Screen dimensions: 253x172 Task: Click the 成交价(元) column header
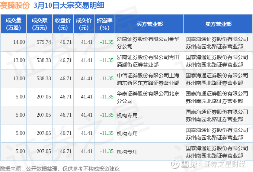(84, 24)
